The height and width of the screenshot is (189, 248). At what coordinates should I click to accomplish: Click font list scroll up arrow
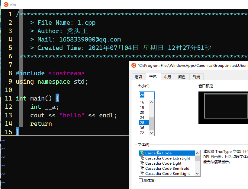tap(197, 153)
